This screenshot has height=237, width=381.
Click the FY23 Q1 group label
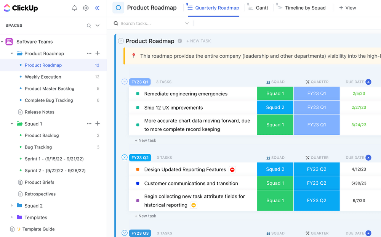(140, 82)
